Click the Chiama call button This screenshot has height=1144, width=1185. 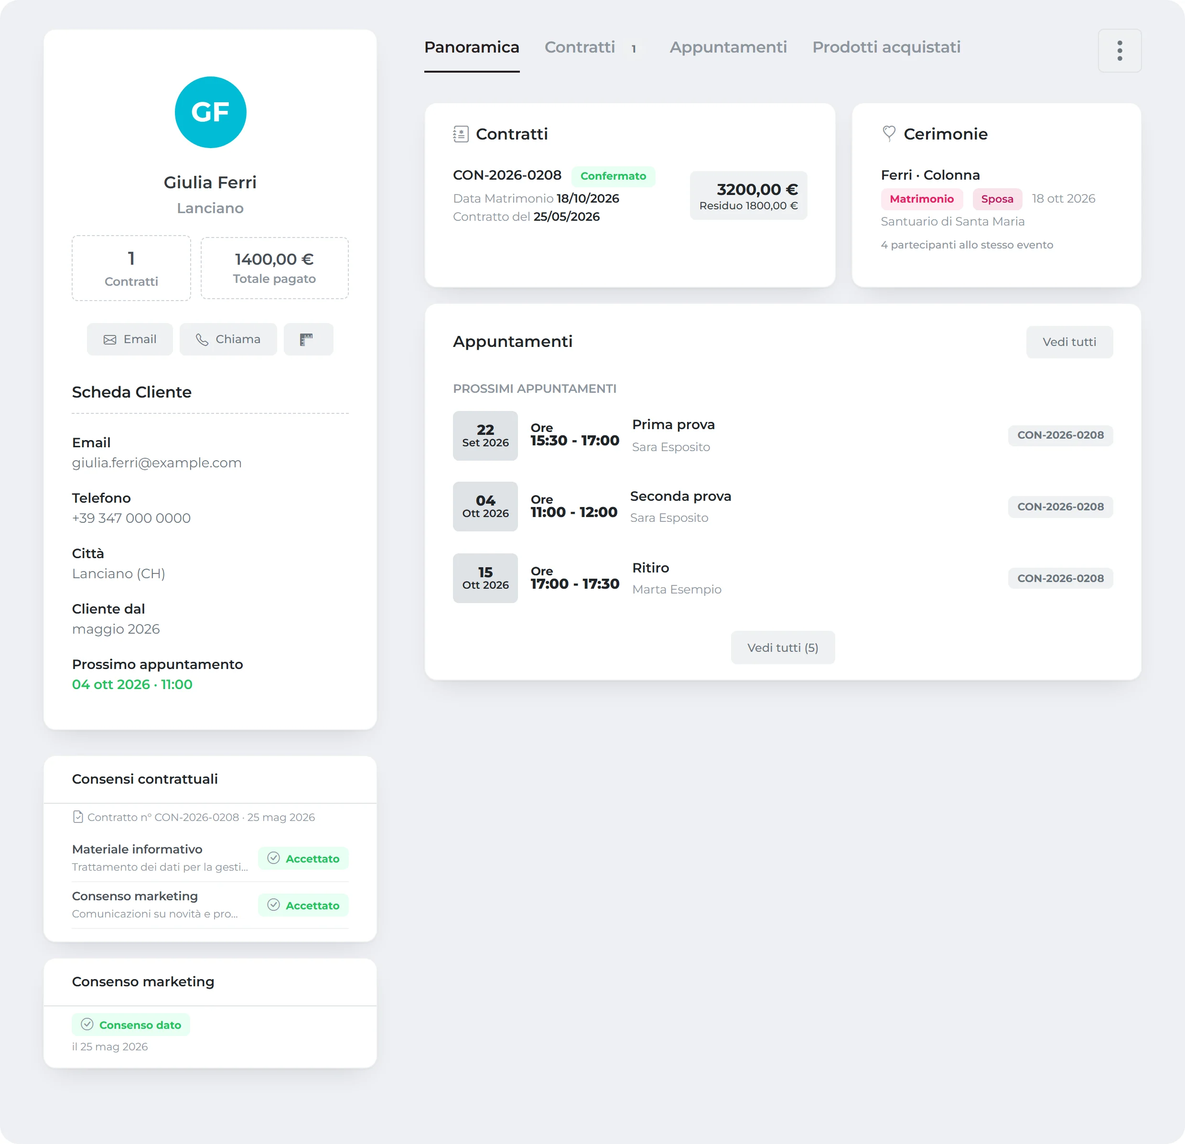pyautogui.click(x=228, y=339)
